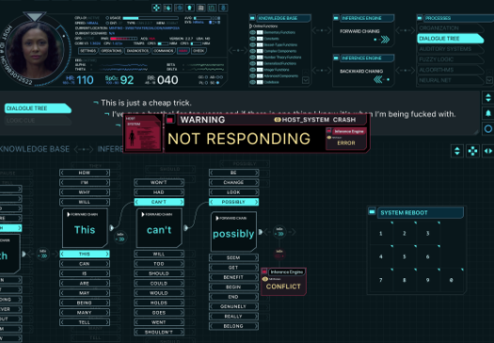Toggle eye icon for Number Theory Functions
Screen dimensions: 494x343
click(253, 57)
